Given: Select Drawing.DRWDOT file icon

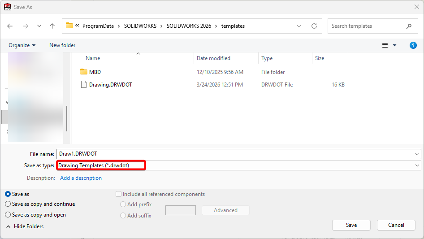Looking at the screenshot, I should [84, 84].
